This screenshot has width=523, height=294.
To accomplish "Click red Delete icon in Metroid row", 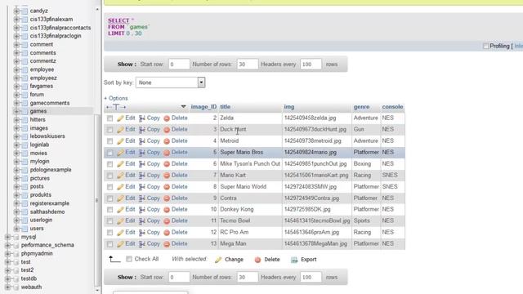I will (167, 141).
